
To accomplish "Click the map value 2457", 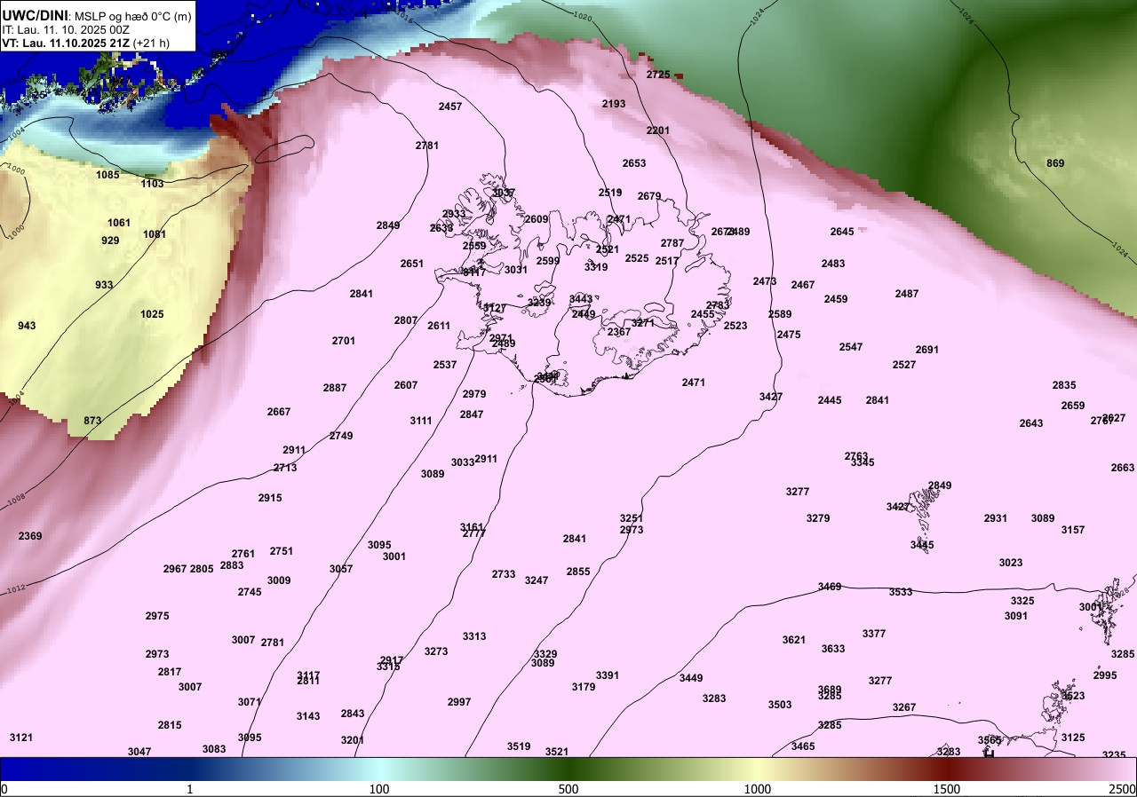I will pos(450,107).
